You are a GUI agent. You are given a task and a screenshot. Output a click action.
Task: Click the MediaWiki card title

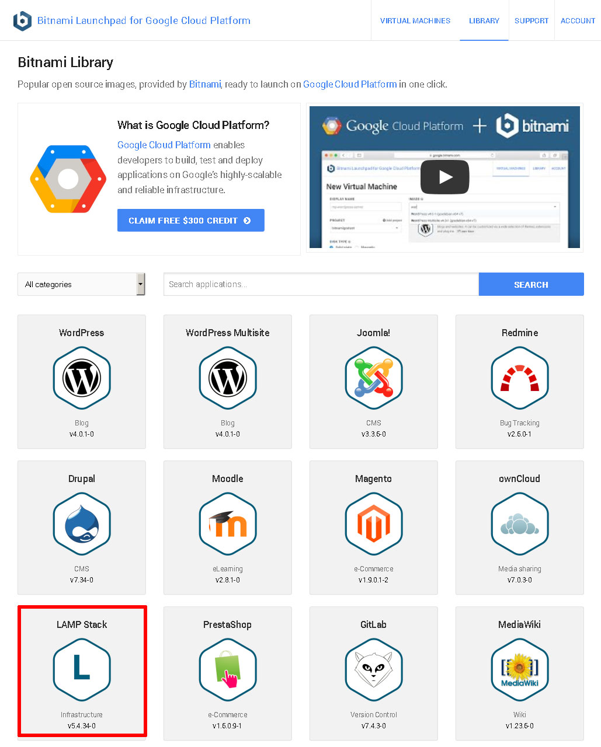[520, 624]
